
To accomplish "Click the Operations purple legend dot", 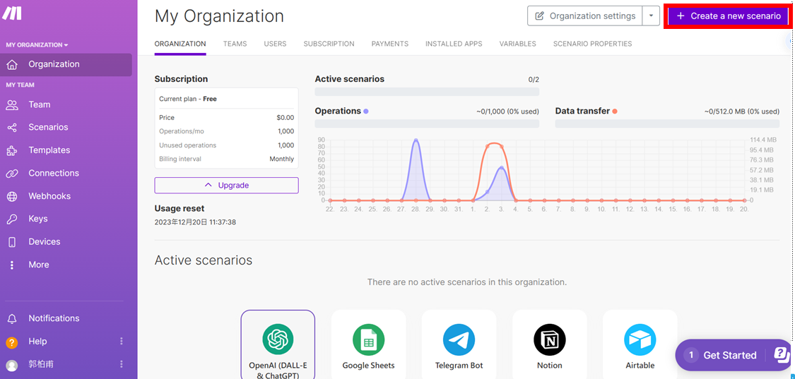I will 365,112.
